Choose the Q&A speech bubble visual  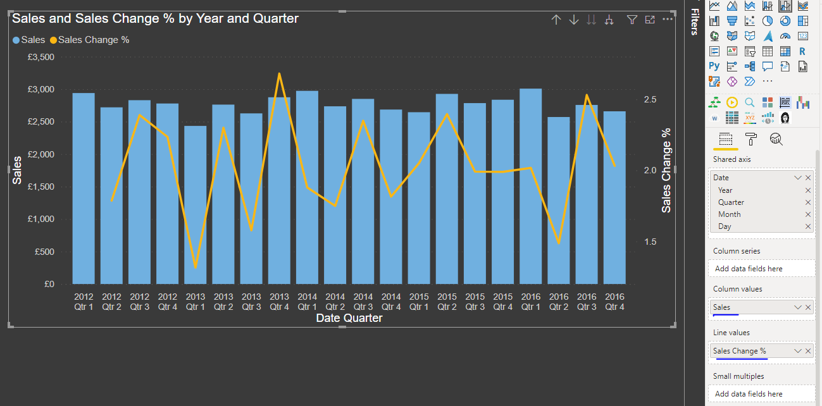coord(768,66)
